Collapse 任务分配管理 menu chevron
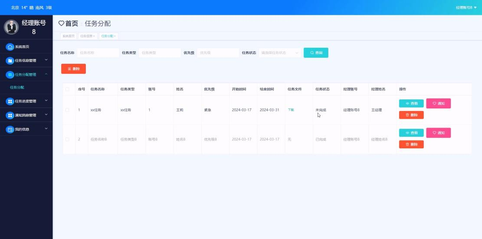 pos(46,74)
